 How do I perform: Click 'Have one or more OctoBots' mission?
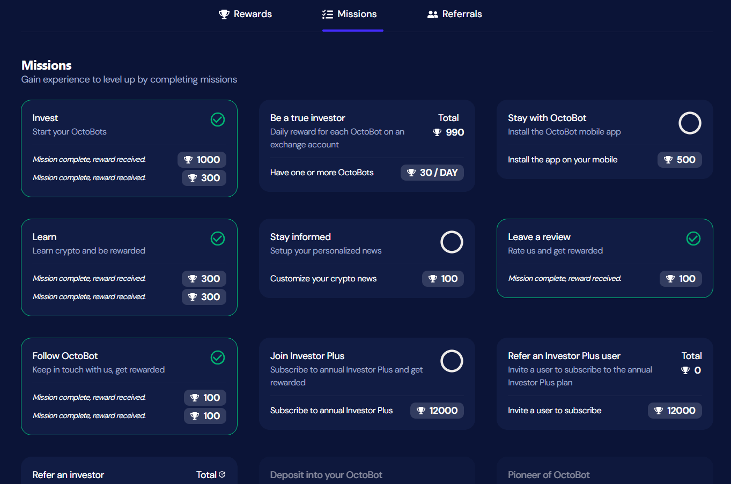[x=322, y=173]
